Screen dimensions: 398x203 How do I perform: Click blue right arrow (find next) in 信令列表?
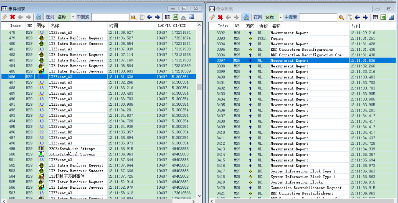pos(365,17)
